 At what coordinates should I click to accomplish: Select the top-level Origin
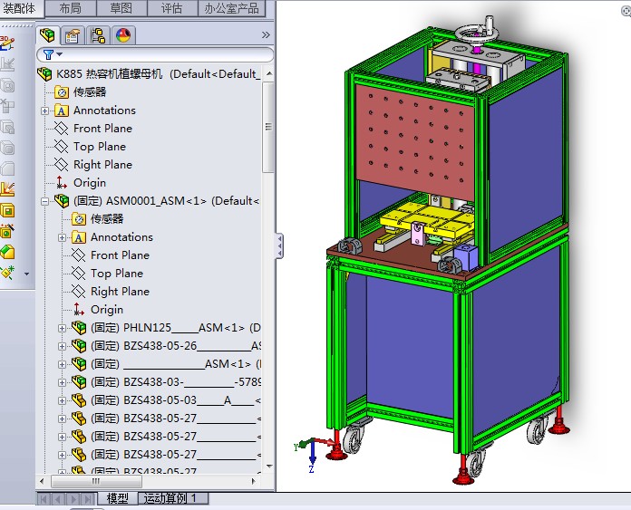click(x=90, y=183)
